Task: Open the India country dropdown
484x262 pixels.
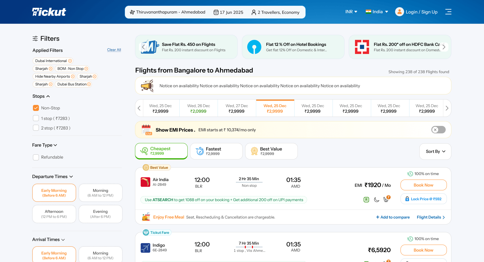Action: tap(377, 12)
